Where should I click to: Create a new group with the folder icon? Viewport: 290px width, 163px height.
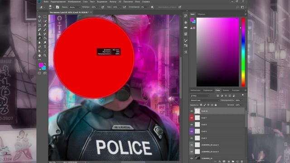pyautogui.click(x=233, y=162)
